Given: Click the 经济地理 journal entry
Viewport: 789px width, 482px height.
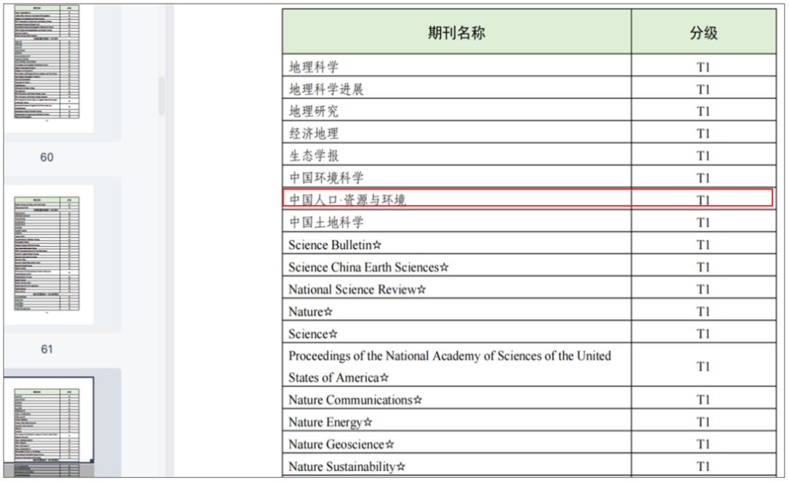Looking at the screenshot, I should [313, 134].
